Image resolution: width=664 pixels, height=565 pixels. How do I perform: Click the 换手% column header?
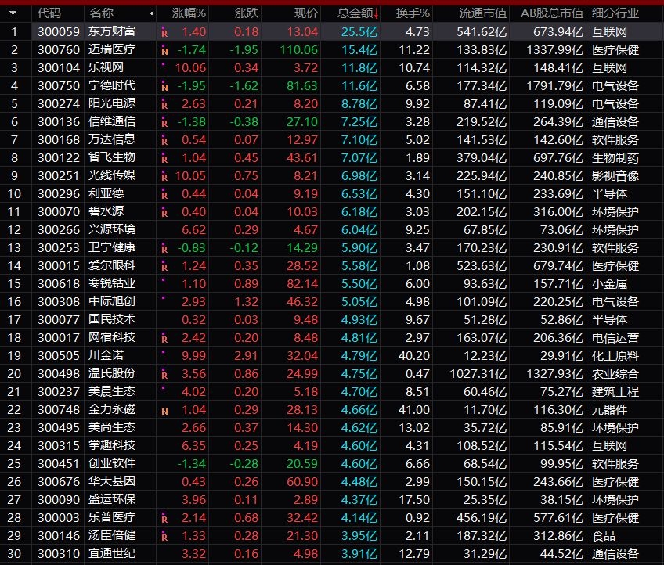(x=413, y=13)
